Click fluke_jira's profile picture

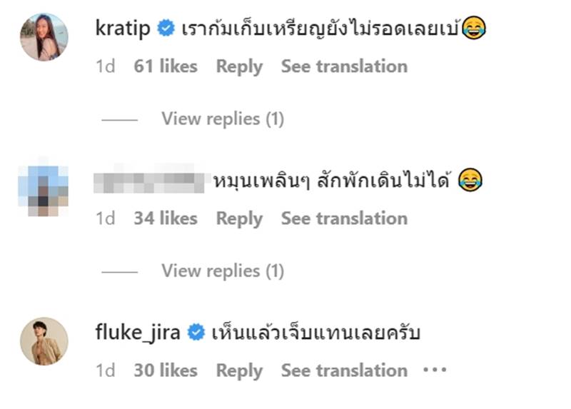(x=44, y=341)
